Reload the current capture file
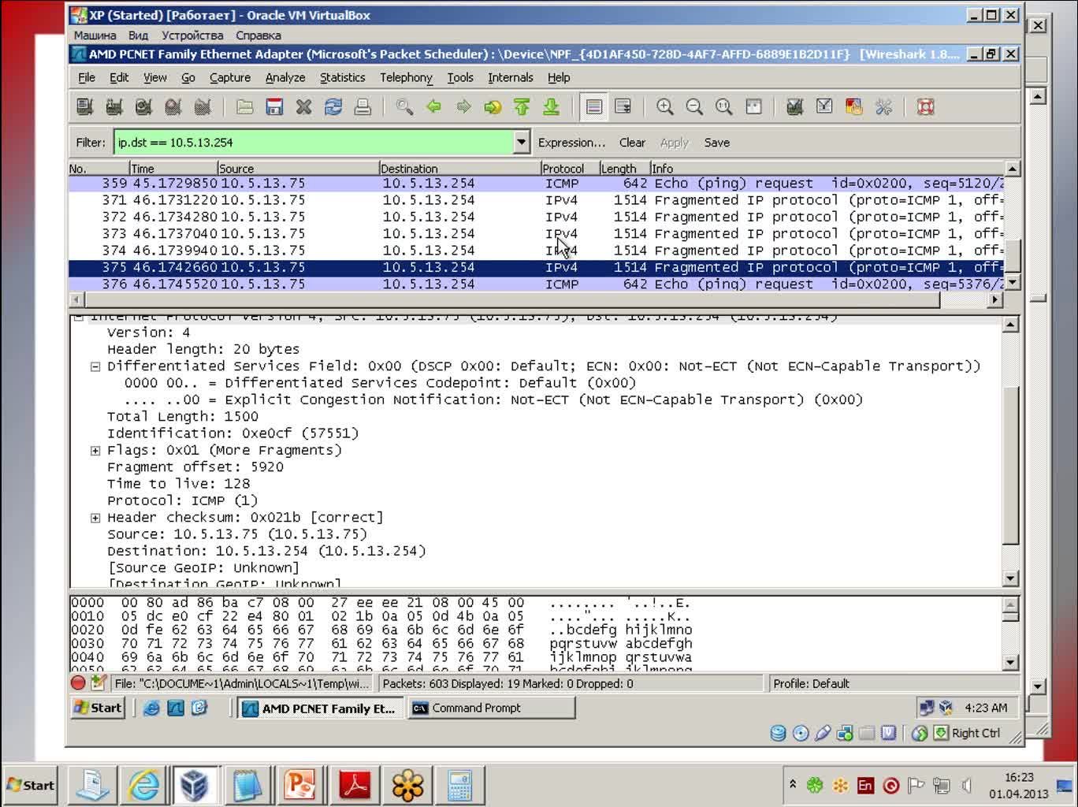The width and height of the screenshot is (1078, 807). 333,107
